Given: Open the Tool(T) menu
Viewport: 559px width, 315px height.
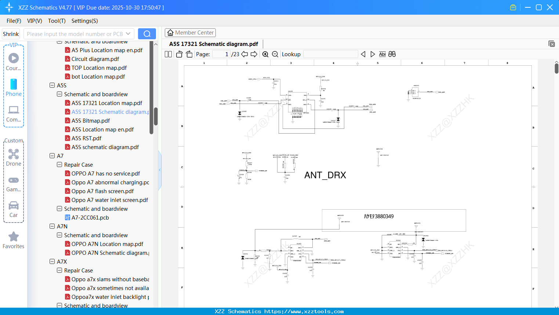Looking at the screenshot, I should tap(57, 21).
